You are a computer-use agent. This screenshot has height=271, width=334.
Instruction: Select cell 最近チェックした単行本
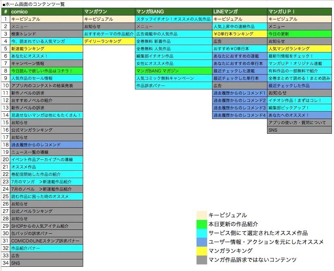[x=240, y=78]
